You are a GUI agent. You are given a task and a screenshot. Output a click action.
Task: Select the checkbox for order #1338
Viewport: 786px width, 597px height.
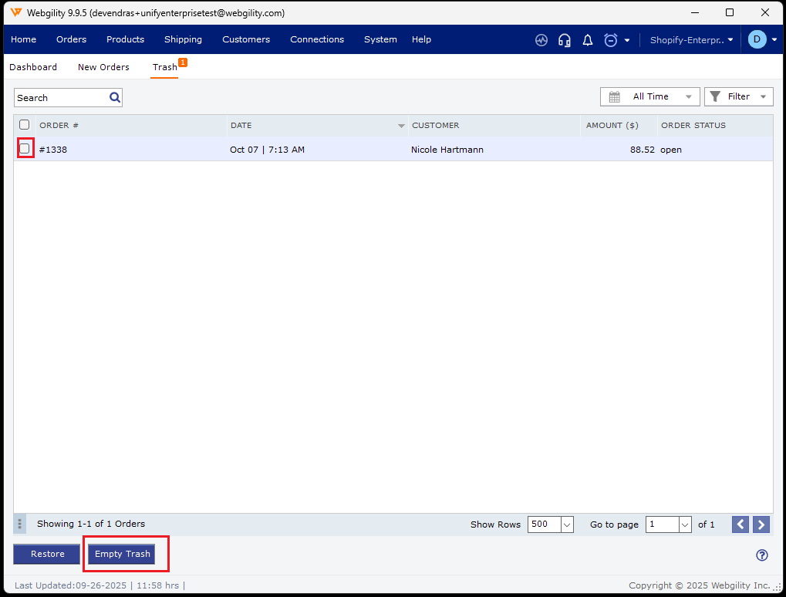[x=25, y=149]
